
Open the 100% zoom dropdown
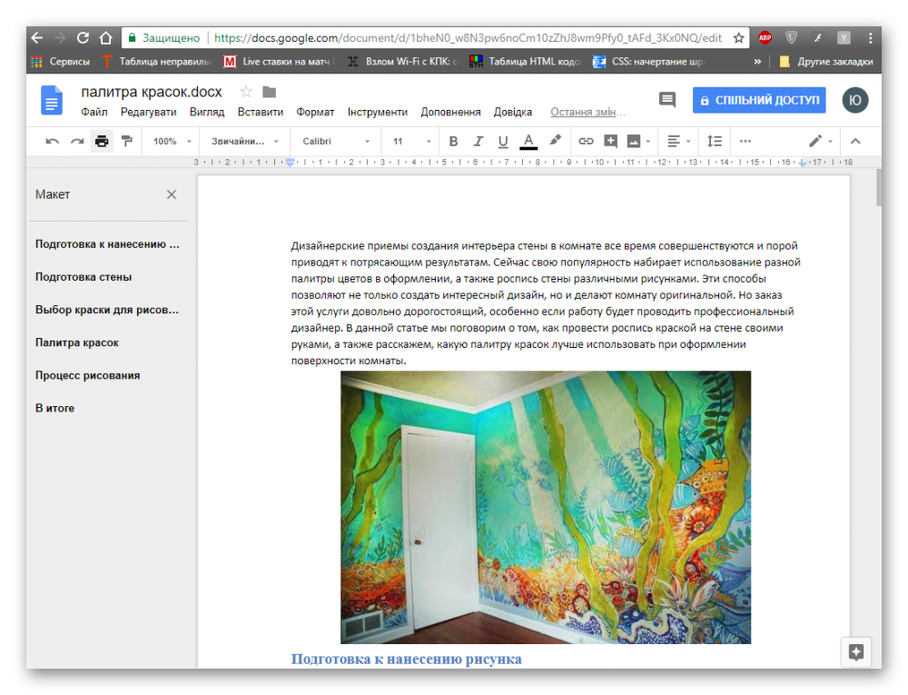tap(173, 142)
